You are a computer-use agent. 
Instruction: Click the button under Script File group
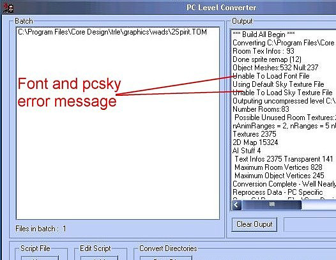pyautogui.click(x=40, y=258)
